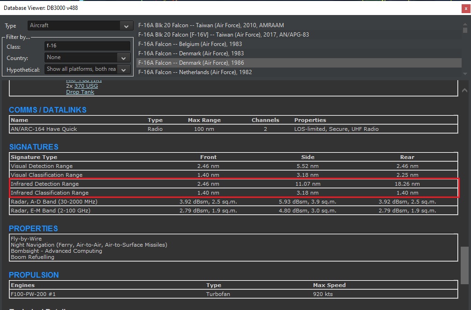Select F-16A Blk 20 Falcon Taiwan 2010 AMRAAM
The height and width of the screenshot is (310, 471).
[x=211, y=25]
